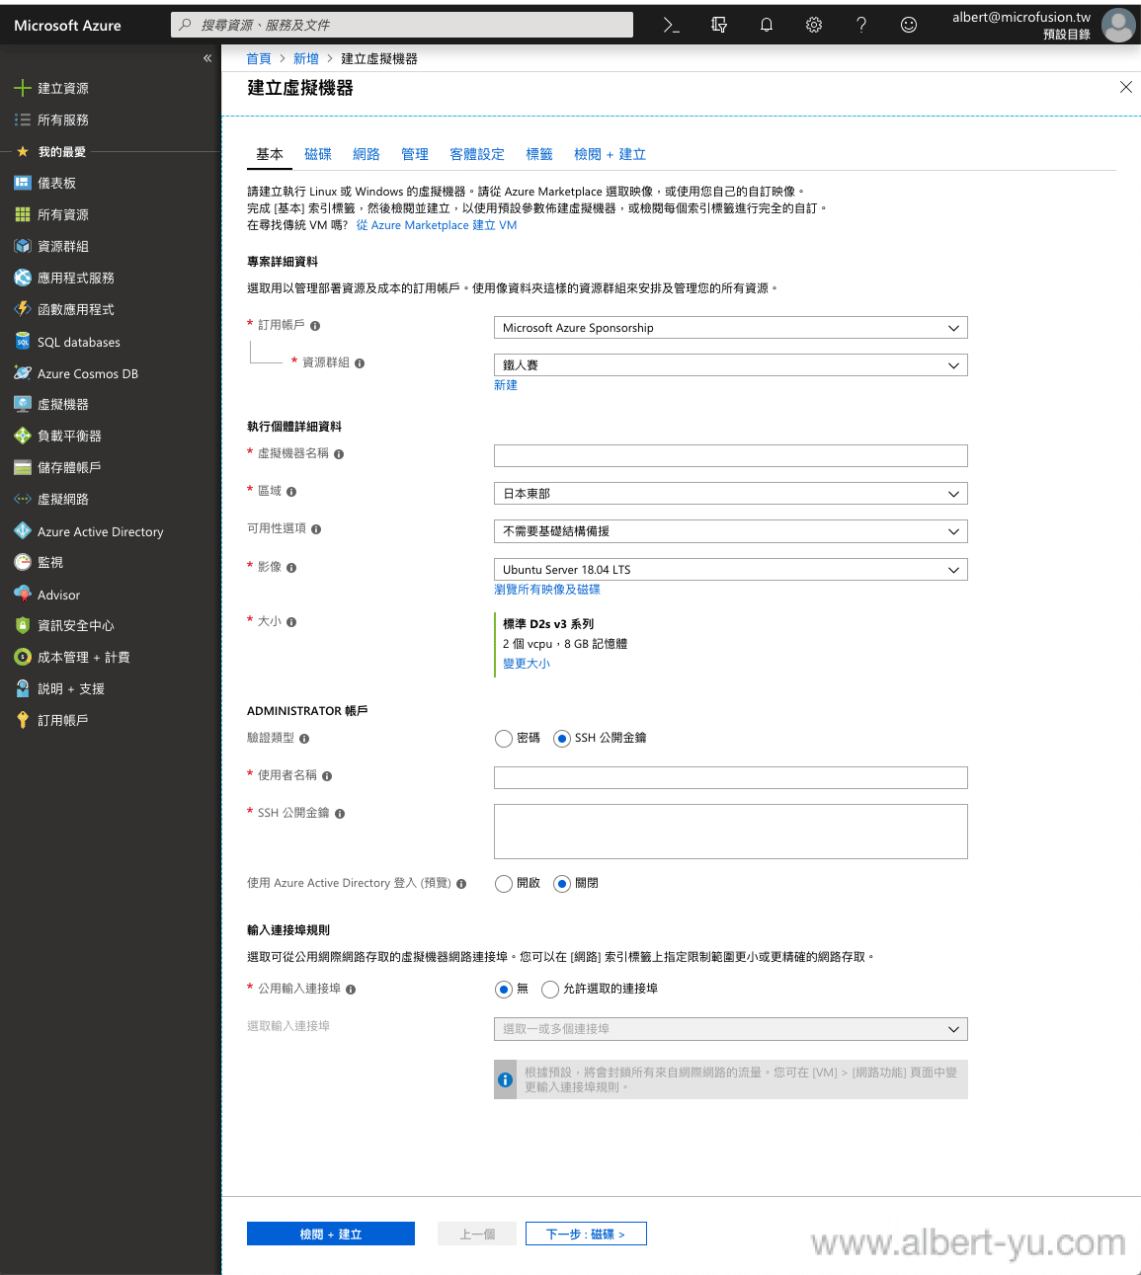Click the 所有服務 list icon

[23, 120]
